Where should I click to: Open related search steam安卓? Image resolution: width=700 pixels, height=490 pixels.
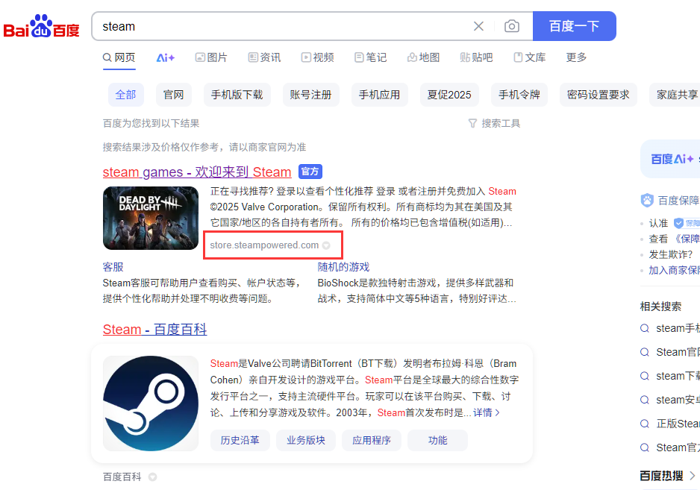[x=670, y=400]
